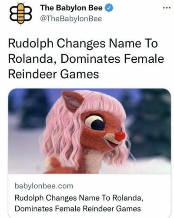The image size is (174, 218).
Task: Open The Babylon Bee bee logo avatar
Action: 21,14
